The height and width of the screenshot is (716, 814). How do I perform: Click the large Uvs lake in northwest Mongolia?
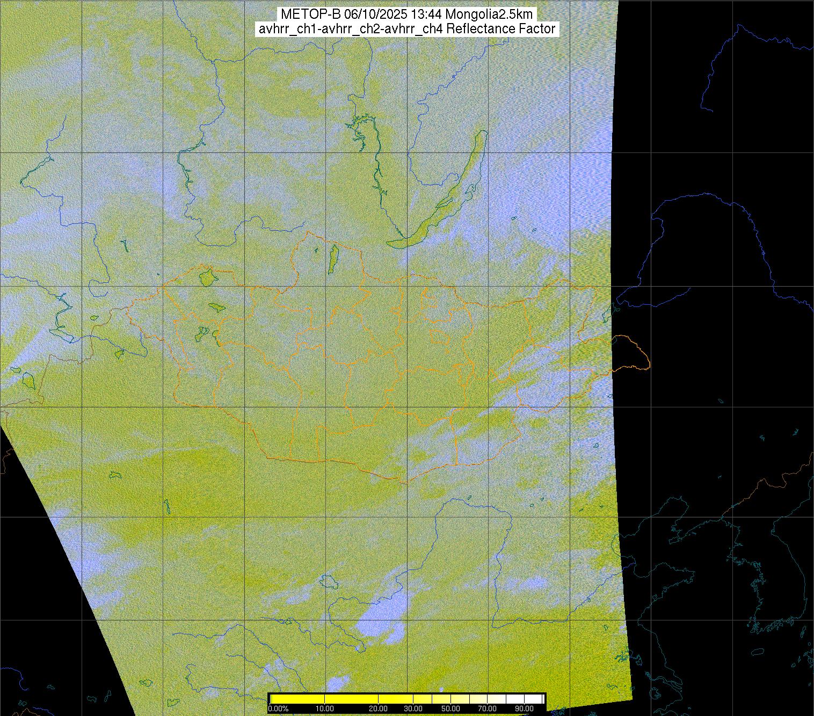[x=206, y=277]
